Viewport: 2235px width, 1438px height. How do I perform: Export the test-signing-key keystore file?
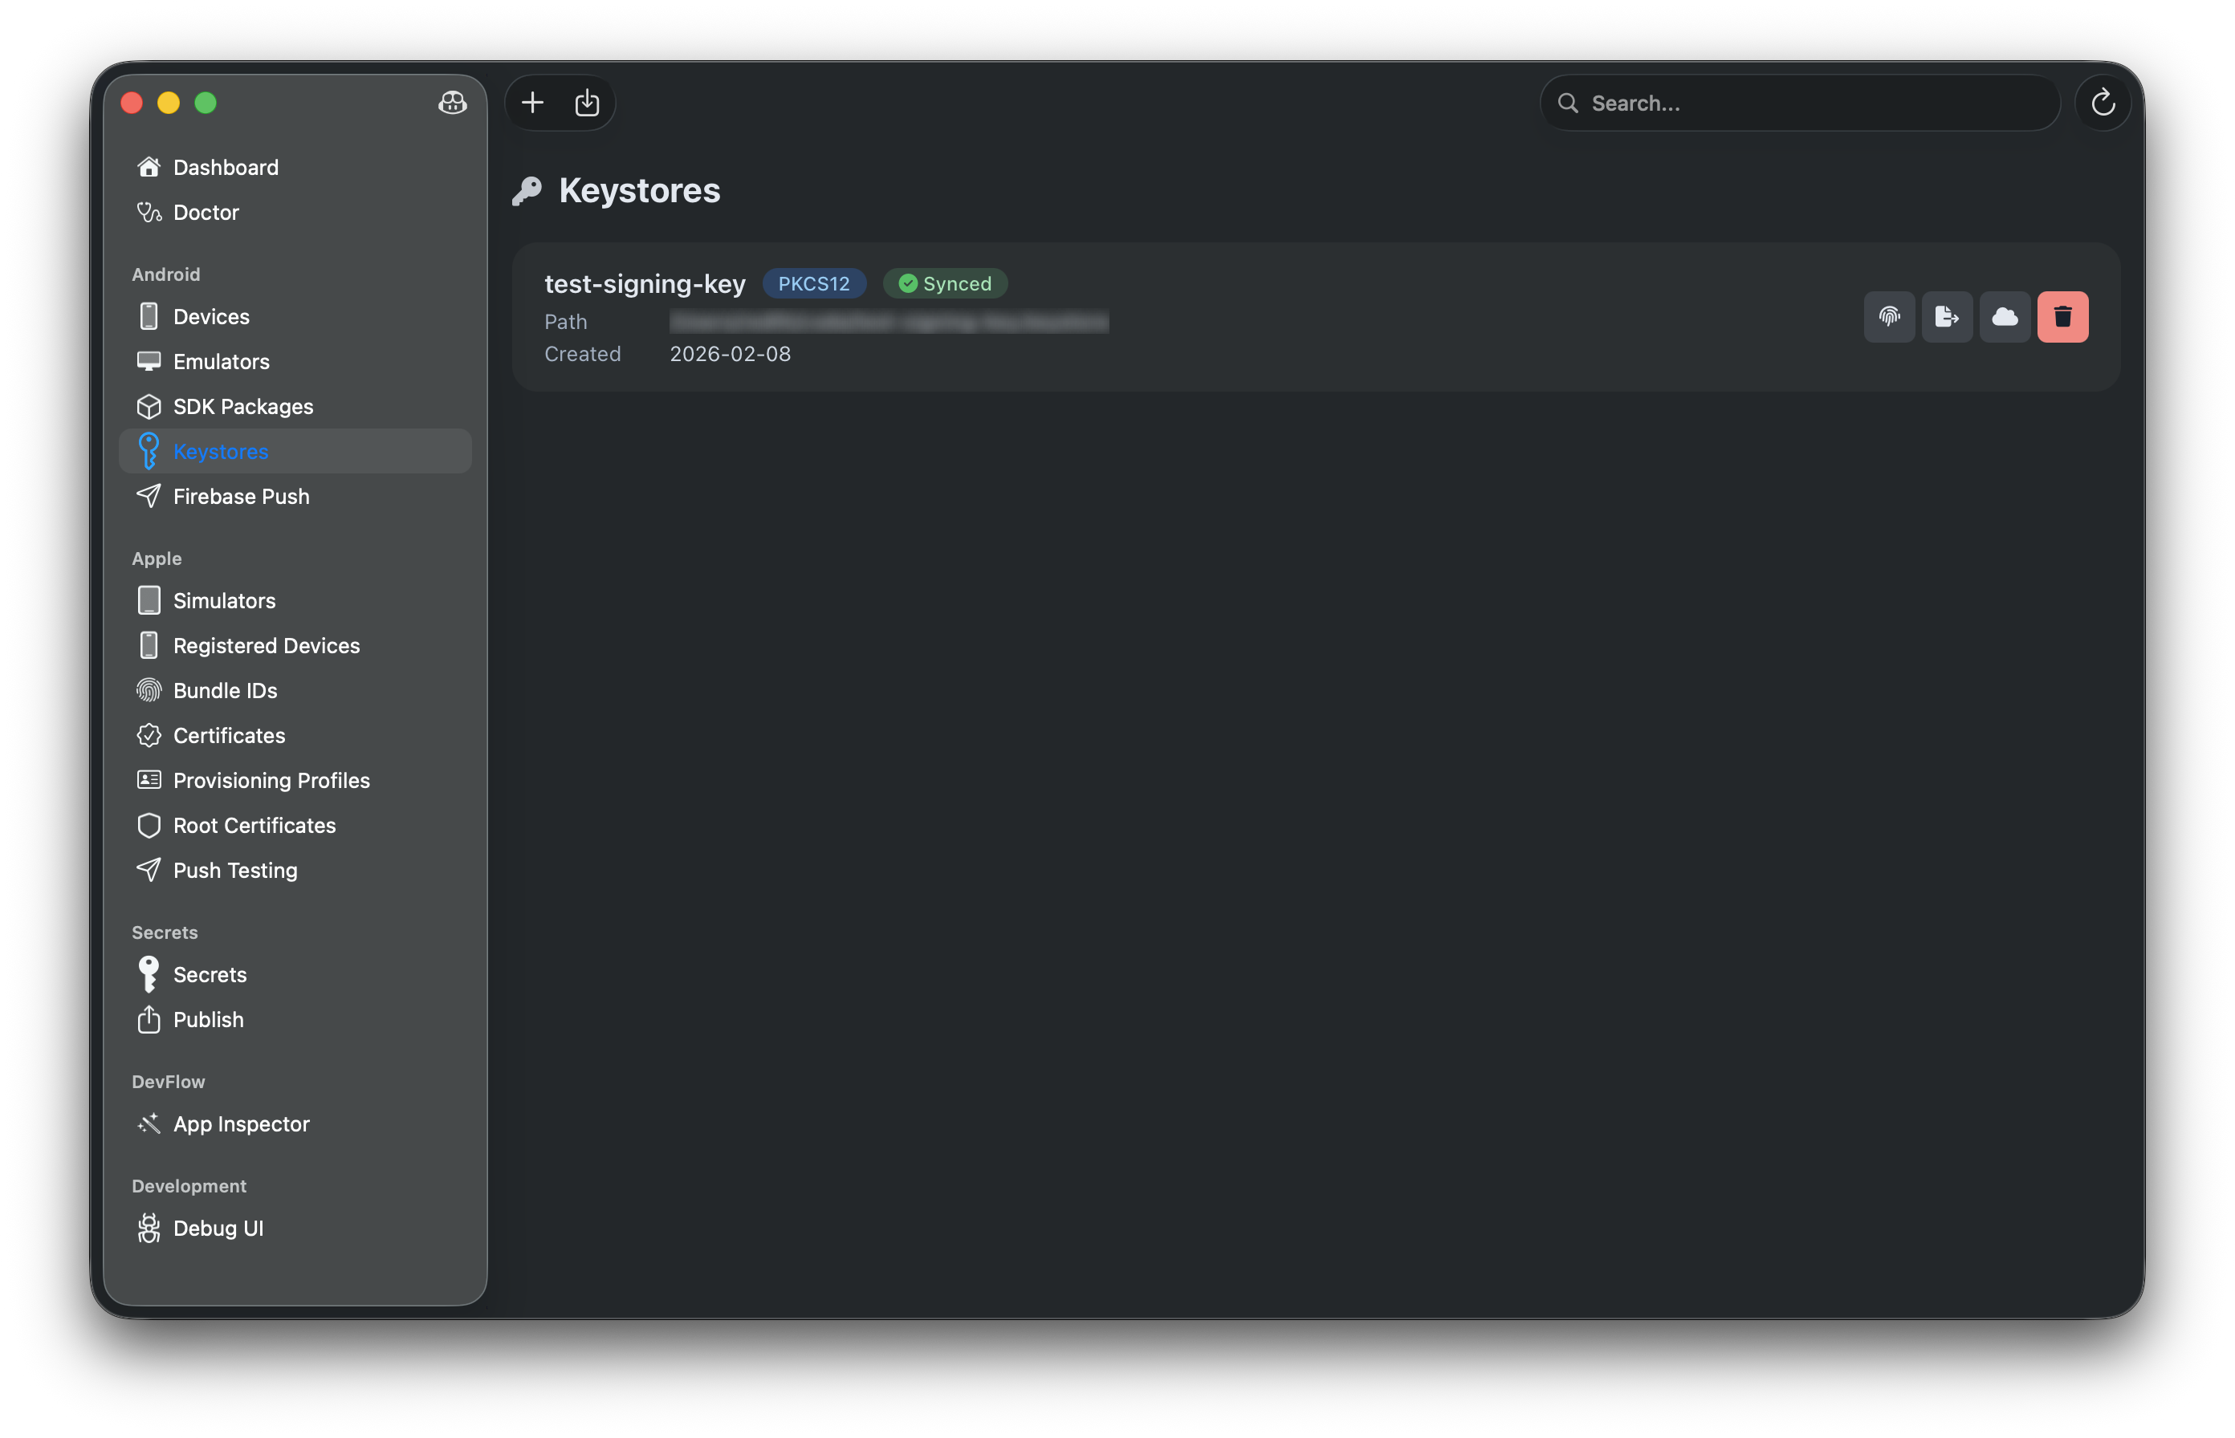1948,316
